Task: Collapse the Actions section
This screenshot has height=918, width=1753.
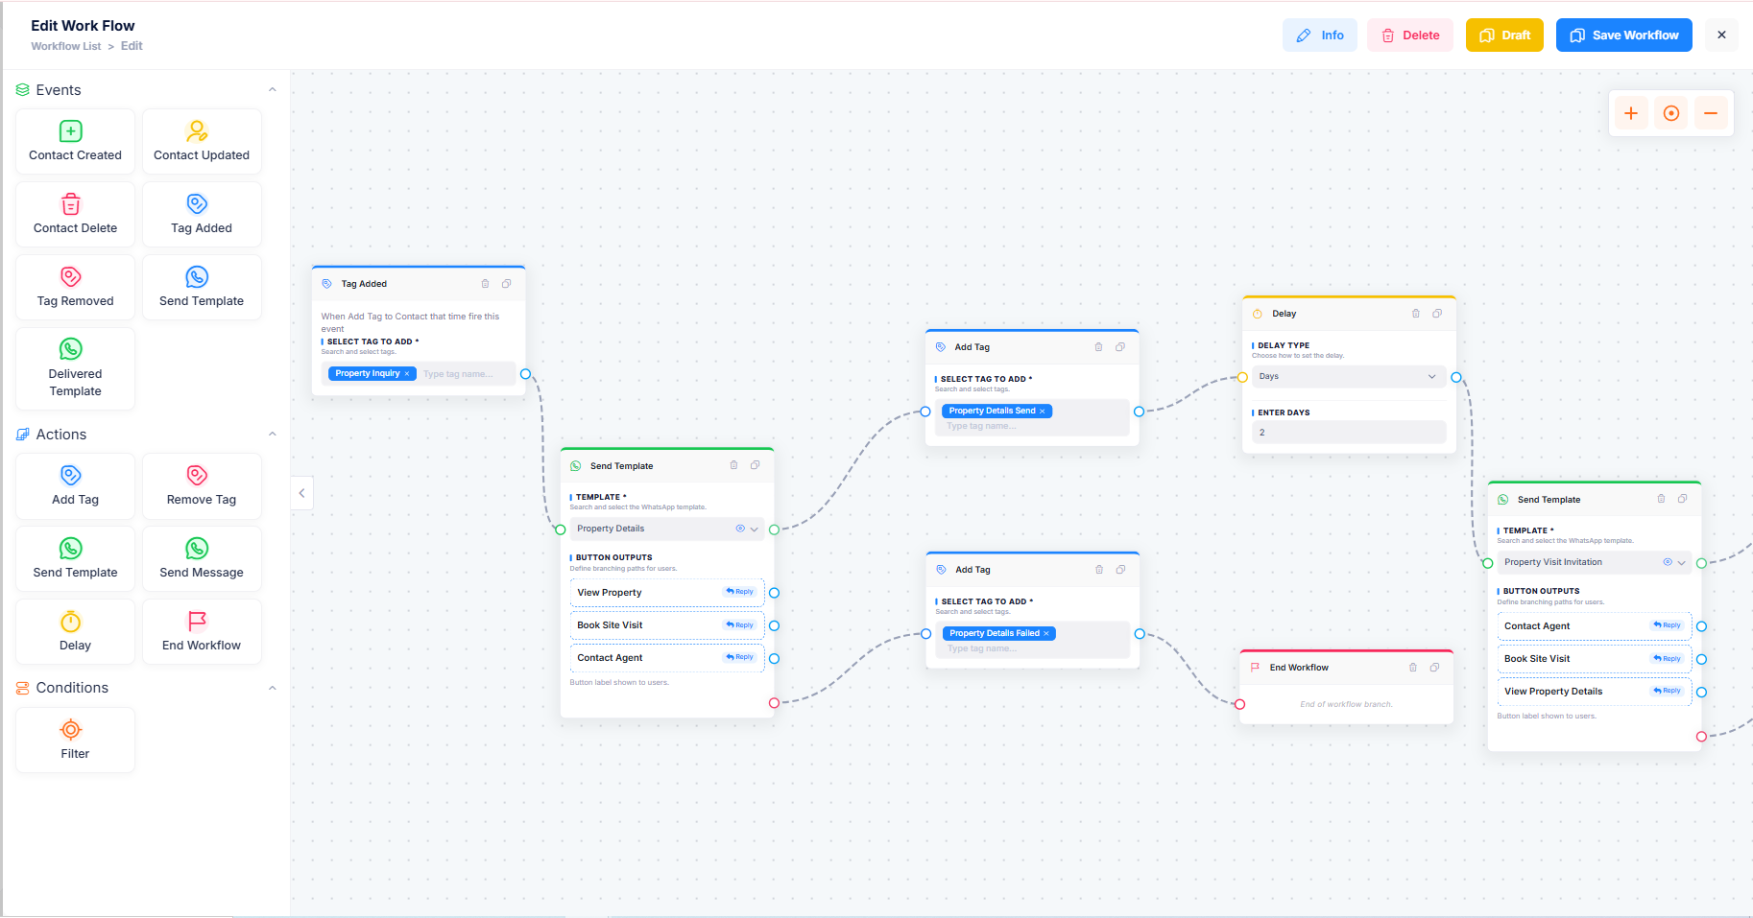Action: [x=272, y=435]
